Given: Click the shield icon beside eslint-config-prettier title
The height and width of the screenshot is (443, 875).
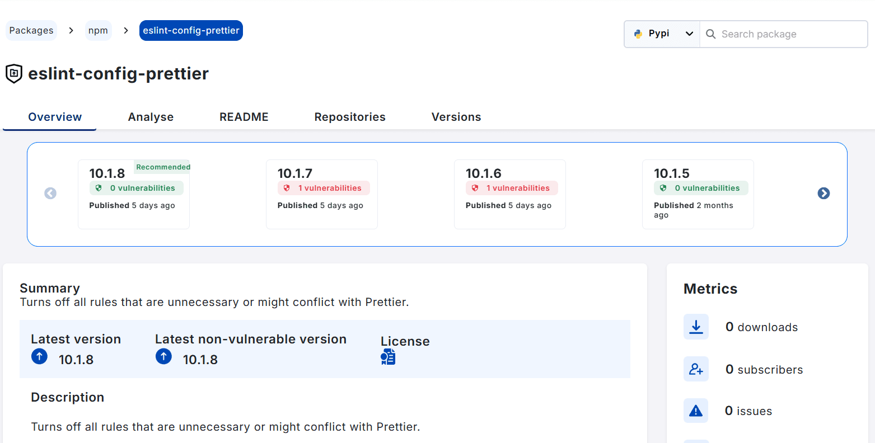Looking at the screenshot, I should 14,73.
